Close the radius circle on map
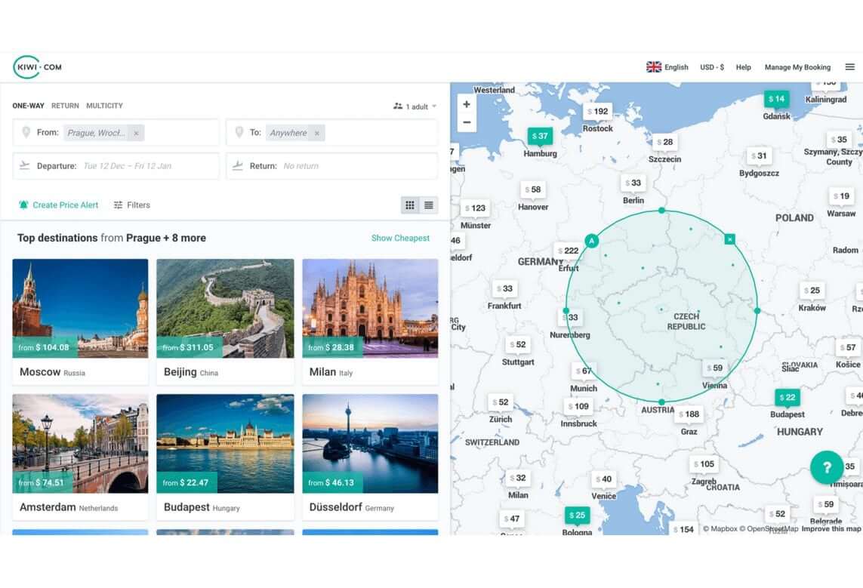 (x=729, y=239)
